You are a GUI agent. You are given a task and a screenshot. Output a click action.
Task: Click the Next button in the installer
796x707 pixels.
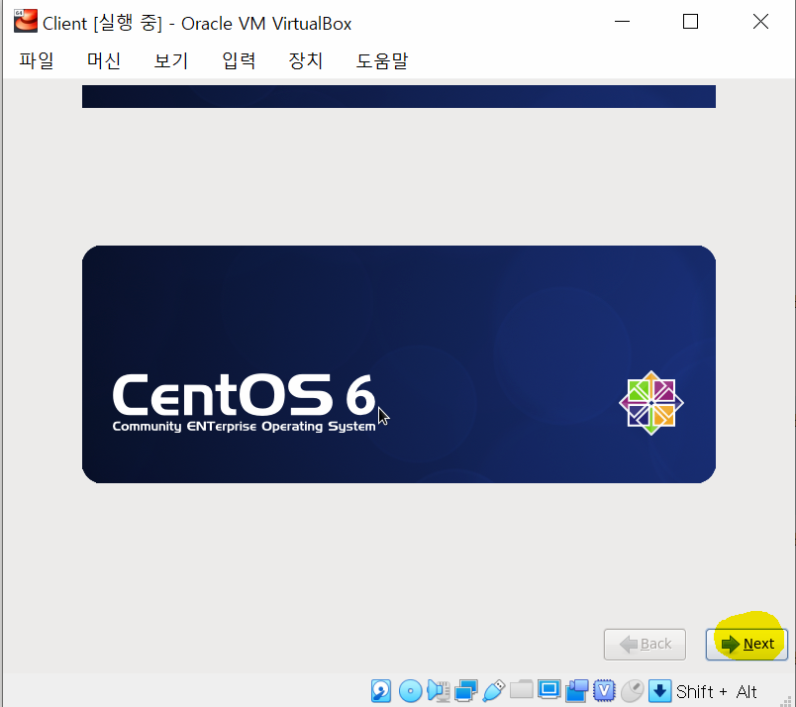[746, 644]
